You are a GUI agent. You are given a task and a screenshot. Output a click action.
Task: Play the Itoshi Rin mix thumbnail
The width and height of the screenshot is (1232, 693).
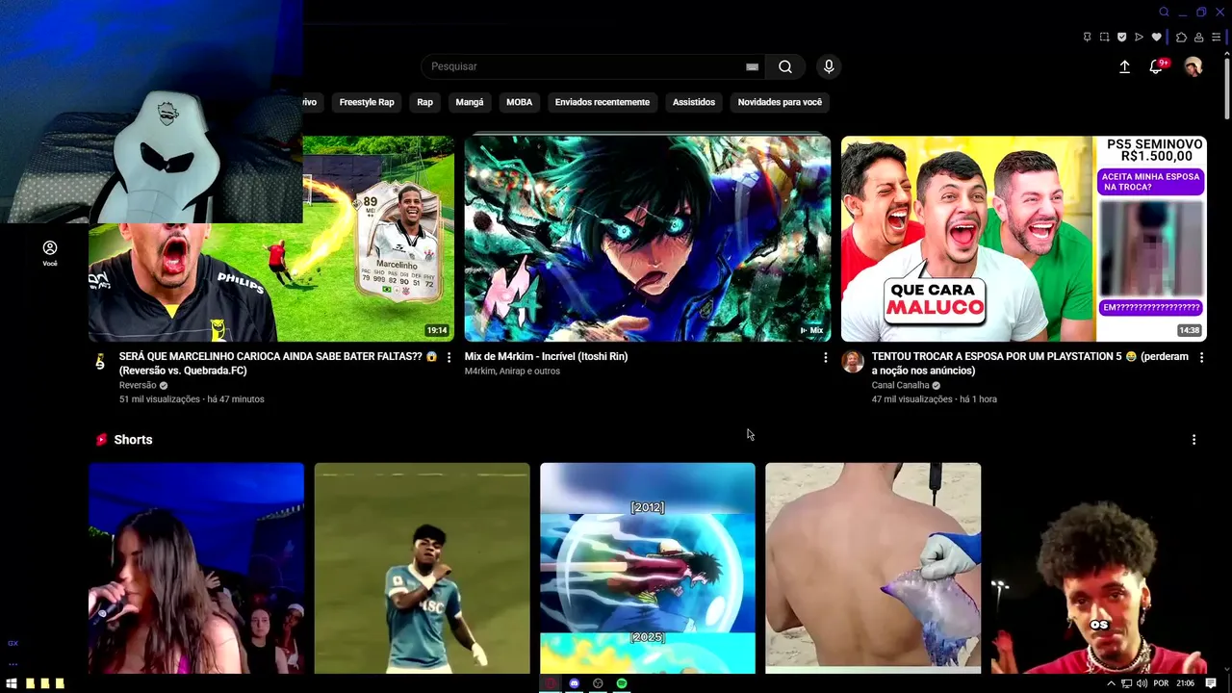(x=648, y=239)
